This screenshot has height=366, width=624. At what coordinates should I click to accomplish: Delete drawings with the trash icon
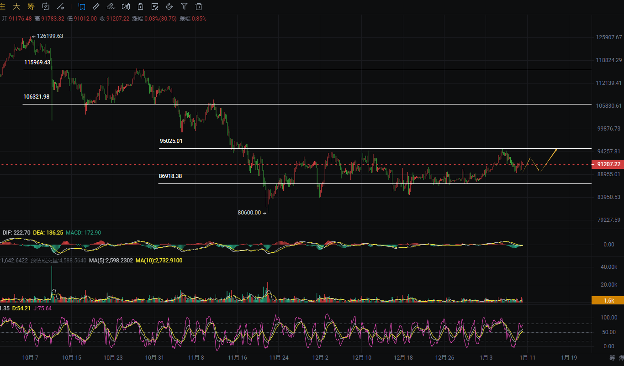click(198, 6)
